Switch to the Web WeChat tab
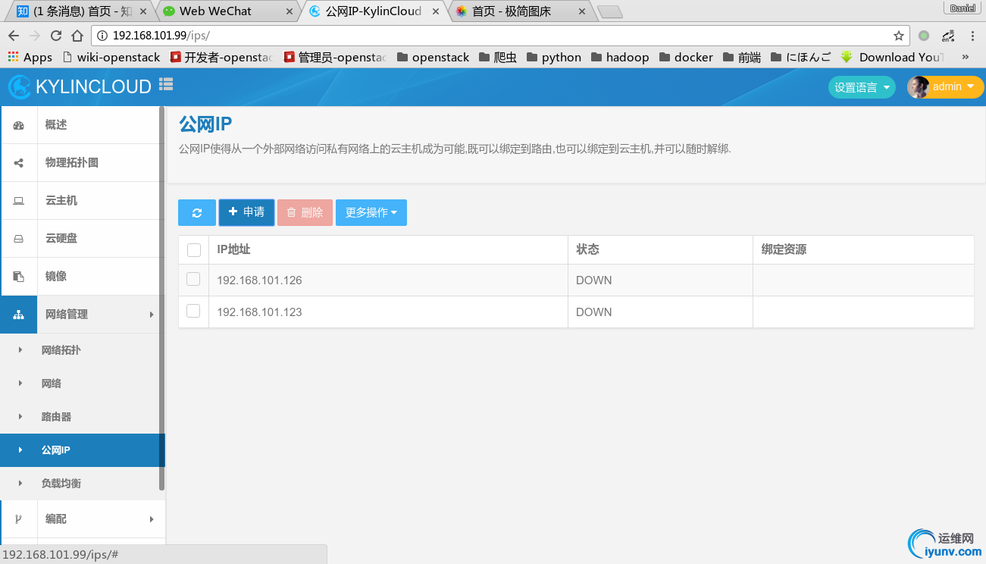The height and width of the screenshot is (564, 986). tap(226, 11)
